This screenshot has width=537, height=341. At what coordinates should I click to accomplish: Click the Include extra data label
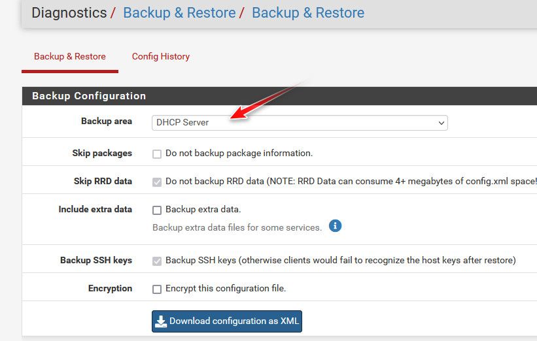click(x=95, y=209)
